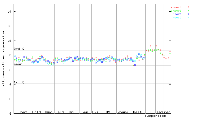
Task: Click the affy-normalized expression axis title
Action: (x=3, y=59)
